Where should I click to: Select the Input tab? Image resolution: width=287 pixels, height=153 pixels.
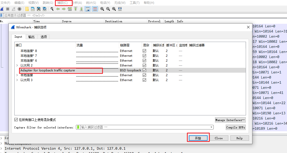[x=18, y=37]
